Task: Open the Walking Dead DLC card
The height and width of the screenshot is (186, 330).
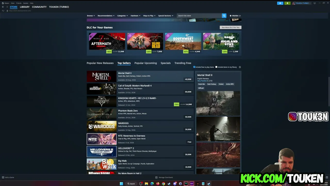Action: pos(145,43)
